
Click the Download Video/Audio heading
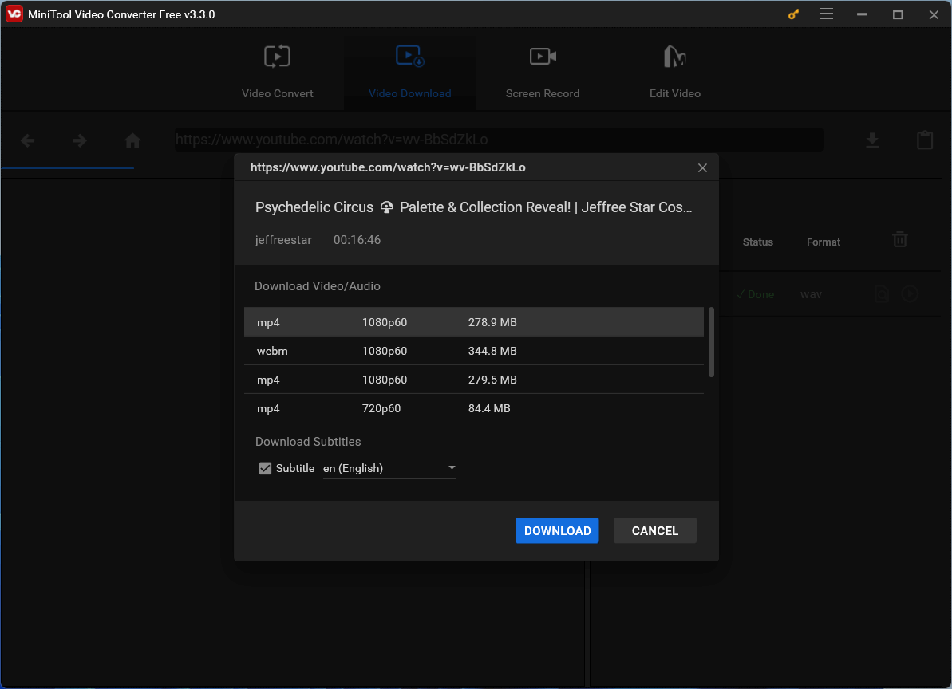318,286
